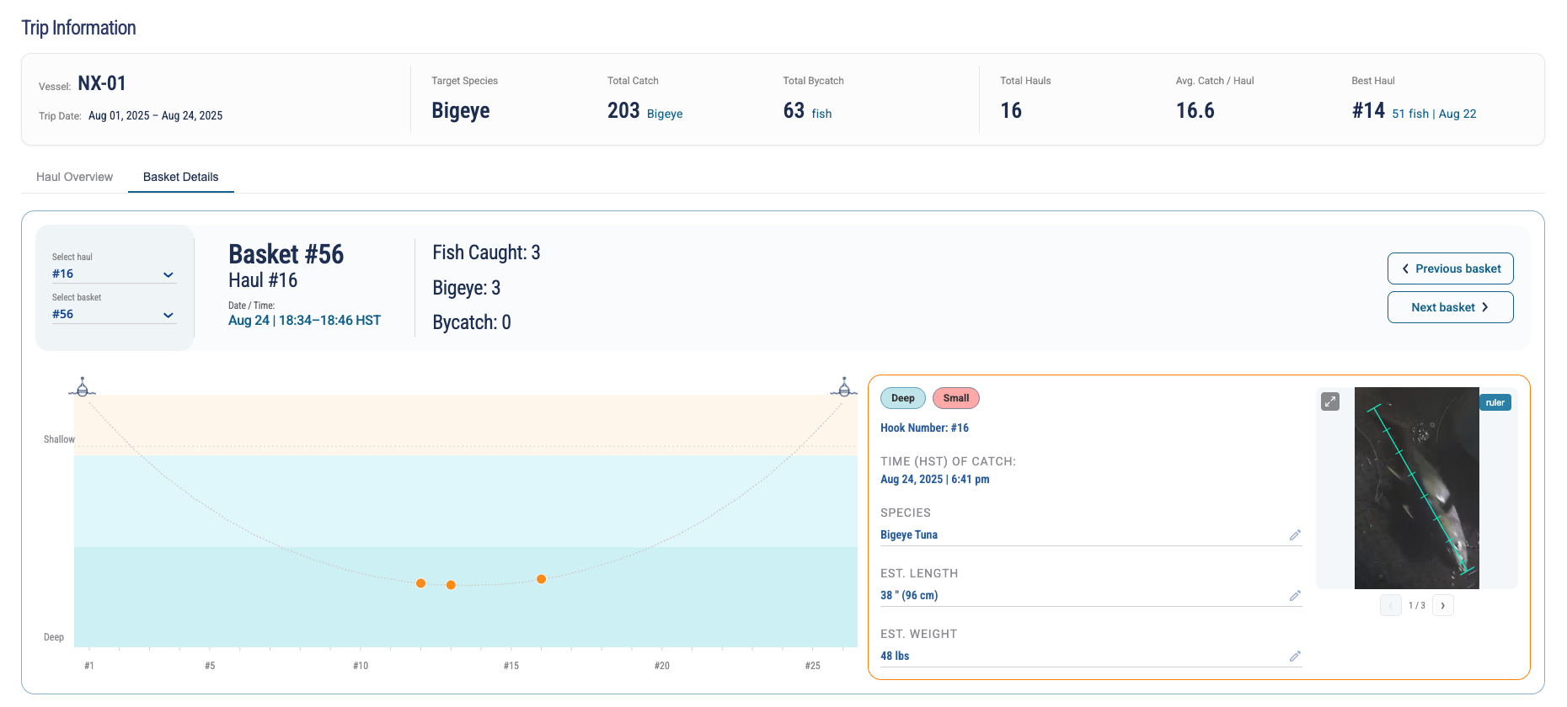Go to previous photo in image carousel
1567x707 pixels.
coord(1391,605)
